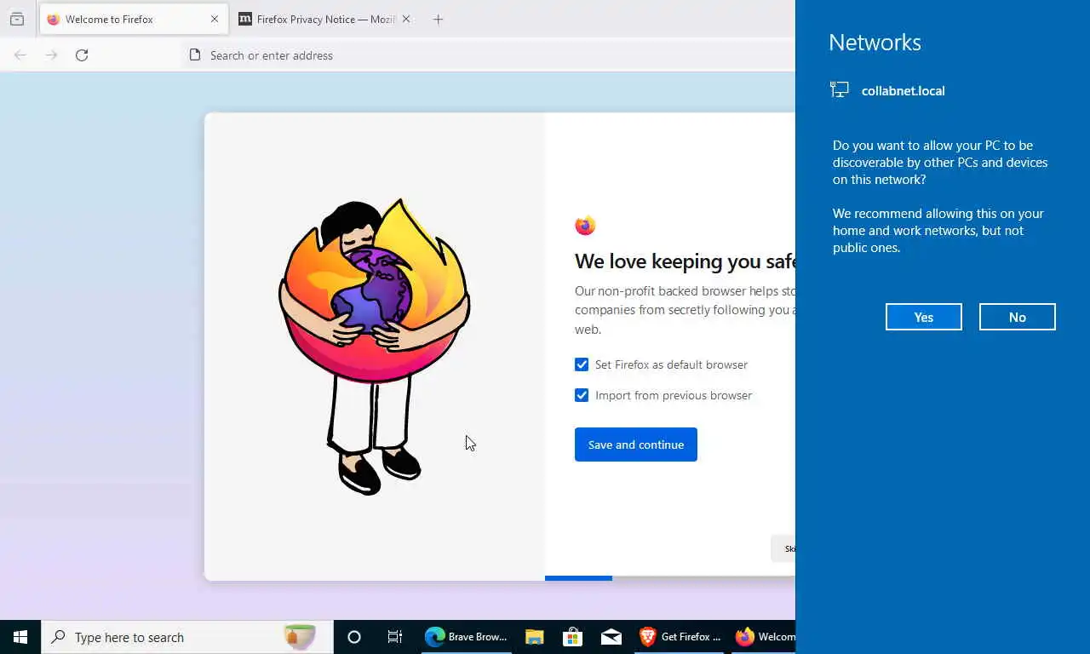Image resolution: width=1090 pixels, height=654 pixels.
Task: Click the Firefox logo above the heading
Action: pyautogui.click(x=585, y=226)
